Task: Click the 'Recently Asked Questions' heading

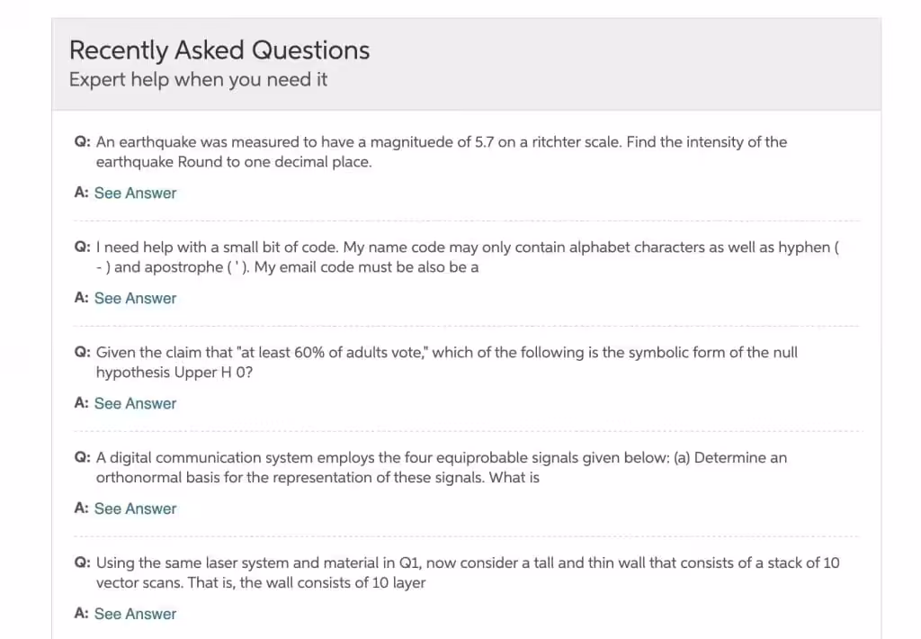Action: click(219, 50)
